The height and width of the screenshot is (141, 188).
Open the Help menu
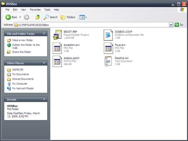[x=56, y=10]
